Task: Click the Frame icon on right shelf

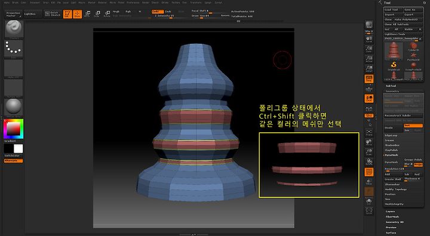Action: (369, 133)
